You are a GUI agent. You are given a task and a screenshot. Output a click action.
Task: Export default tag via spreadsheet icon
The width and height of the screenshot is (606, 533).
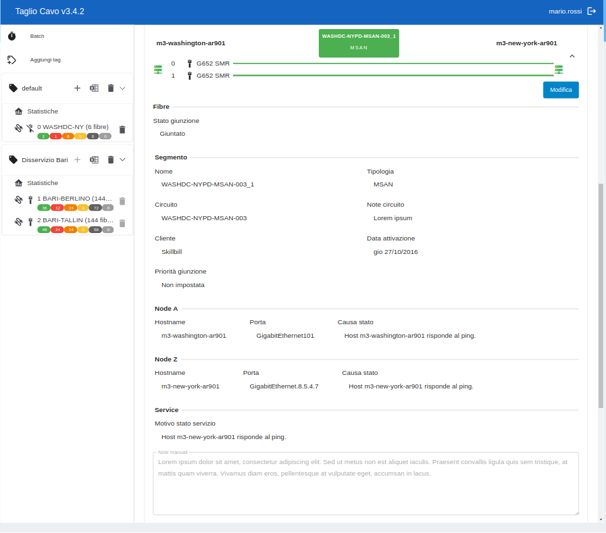(x=95, y=88)
